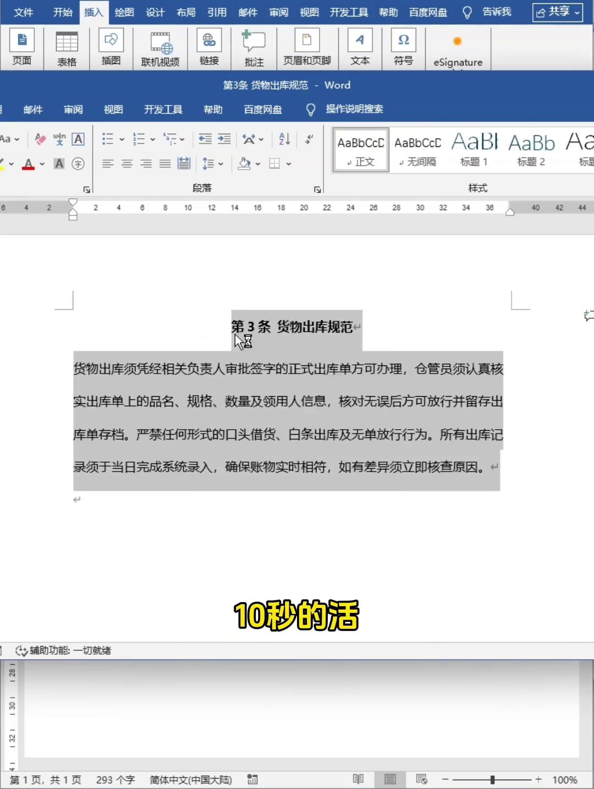594x789 pixels.
Task: Click the comments icon in document margin
Action: coord(588,316)
